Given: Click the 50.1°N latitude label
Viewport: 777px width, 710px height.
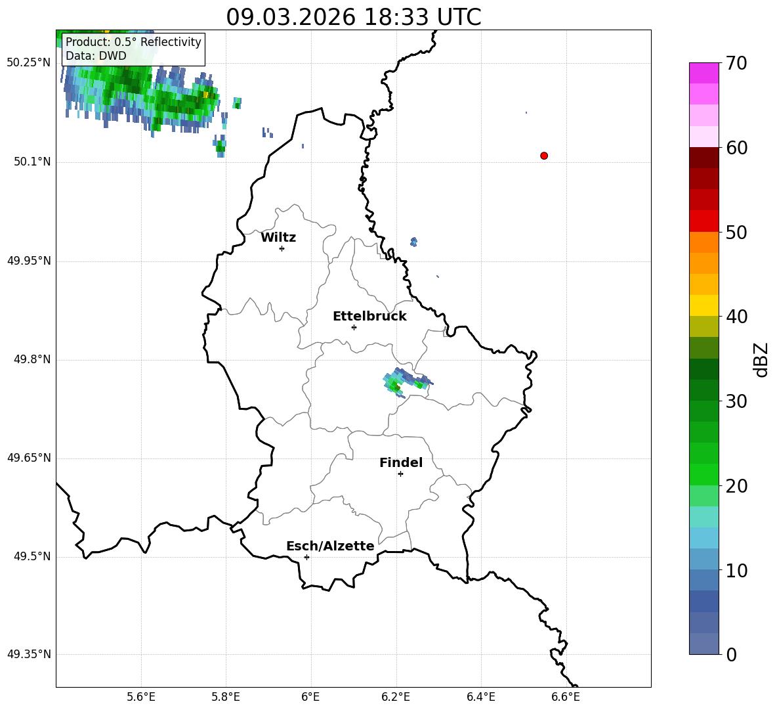Looking at the screenshot, I should point(32,162).
